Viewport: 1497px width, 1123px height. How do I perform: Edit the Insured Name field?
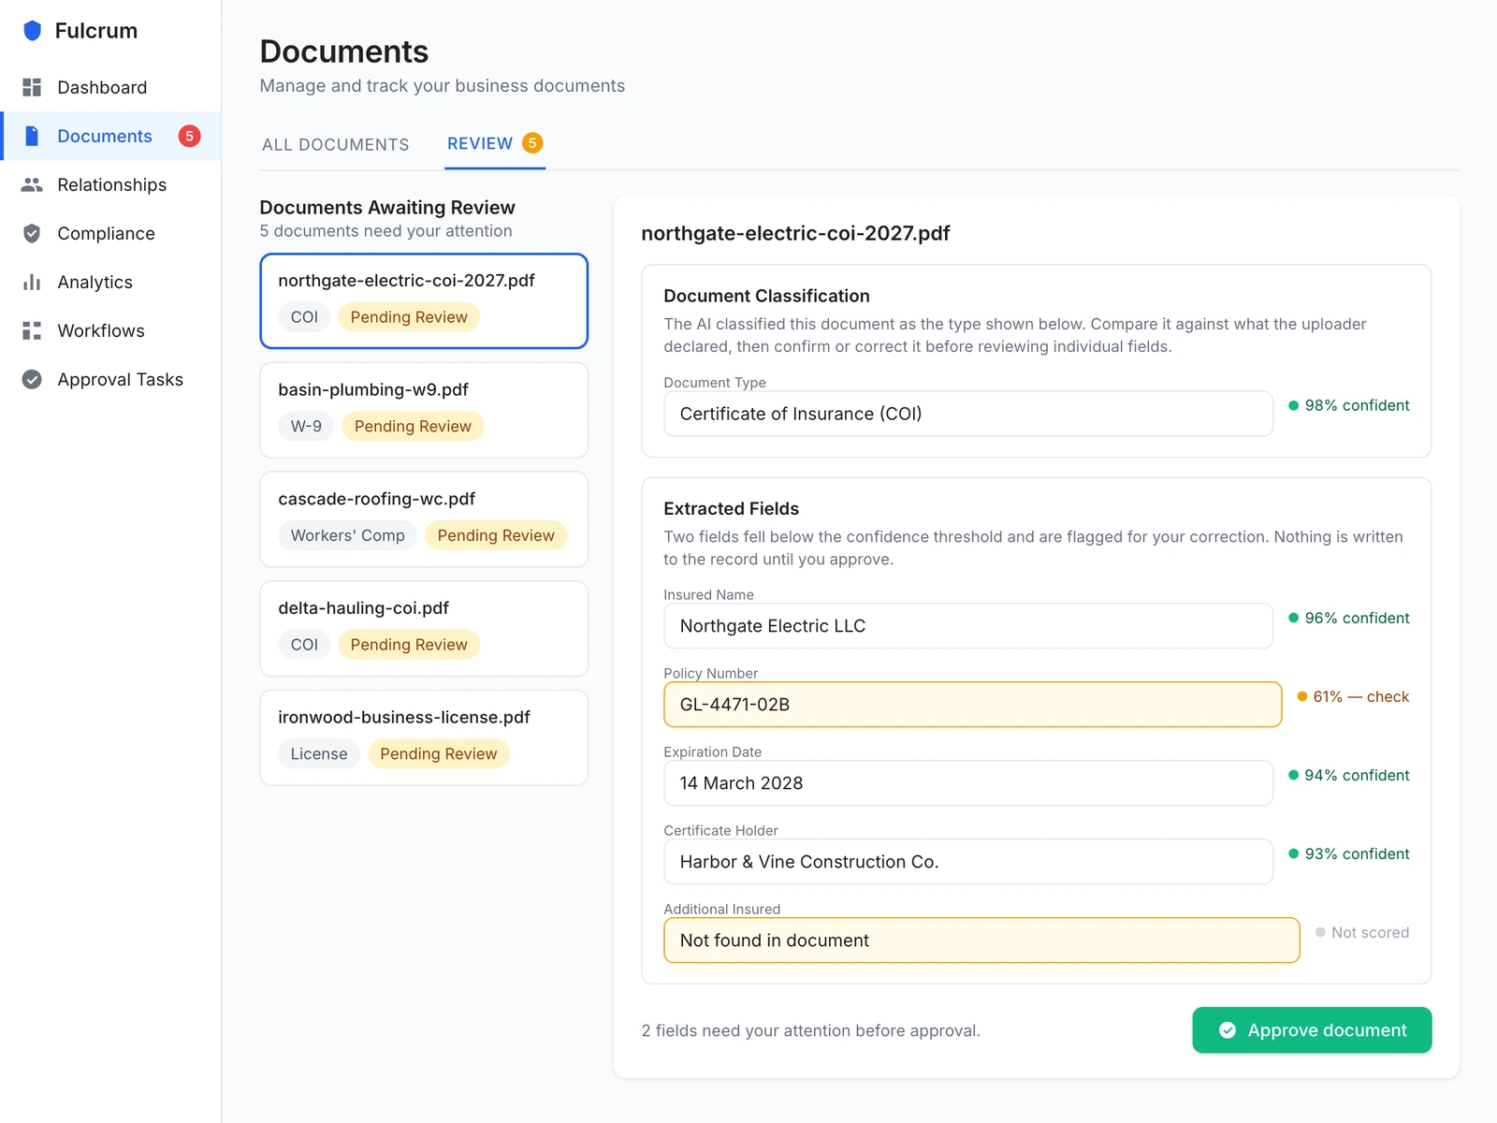coord(968,626)
